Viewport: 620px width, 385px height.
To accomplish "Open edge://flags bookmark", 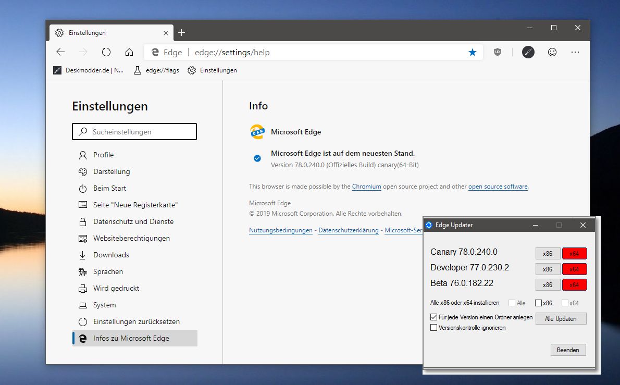I will pyautogui.click(x=156, y=70).
